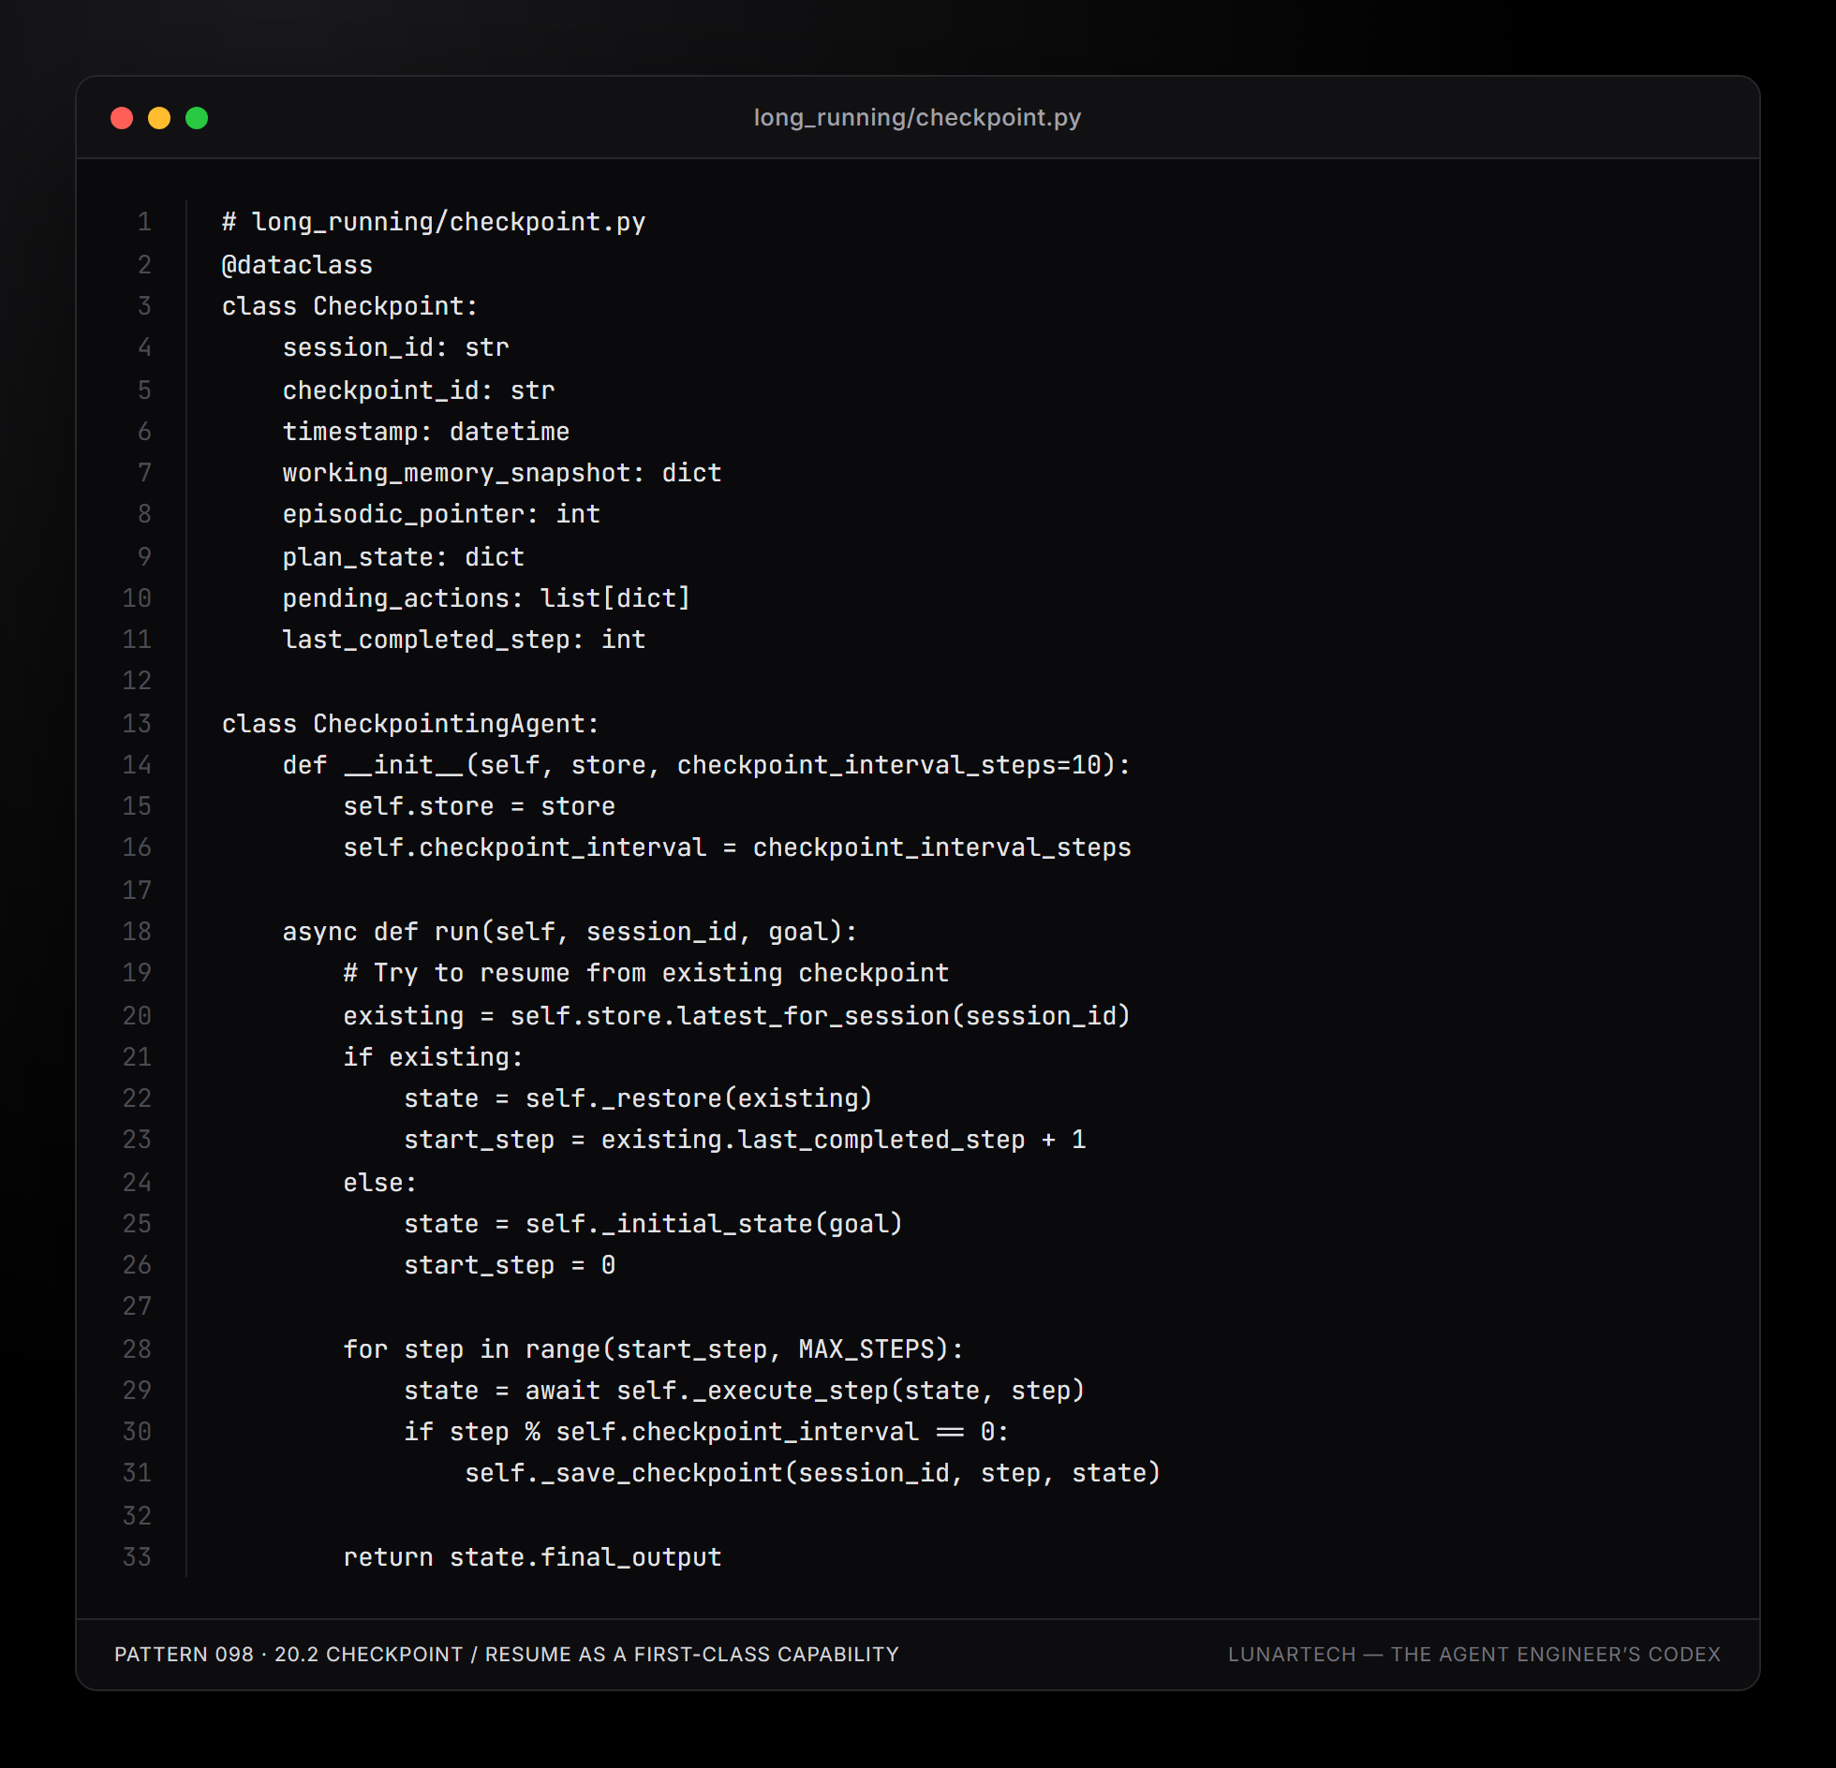Click the 'self.store = store' line
The image size is (1836, 1768).
[x=480, y=806]
